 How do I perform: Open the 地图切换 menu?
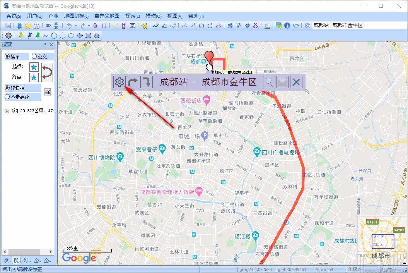point(76,16)
